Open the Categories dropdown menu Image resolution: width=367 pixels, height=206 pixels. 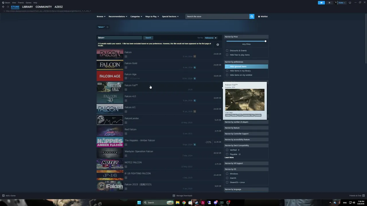[x=136, y=16]
